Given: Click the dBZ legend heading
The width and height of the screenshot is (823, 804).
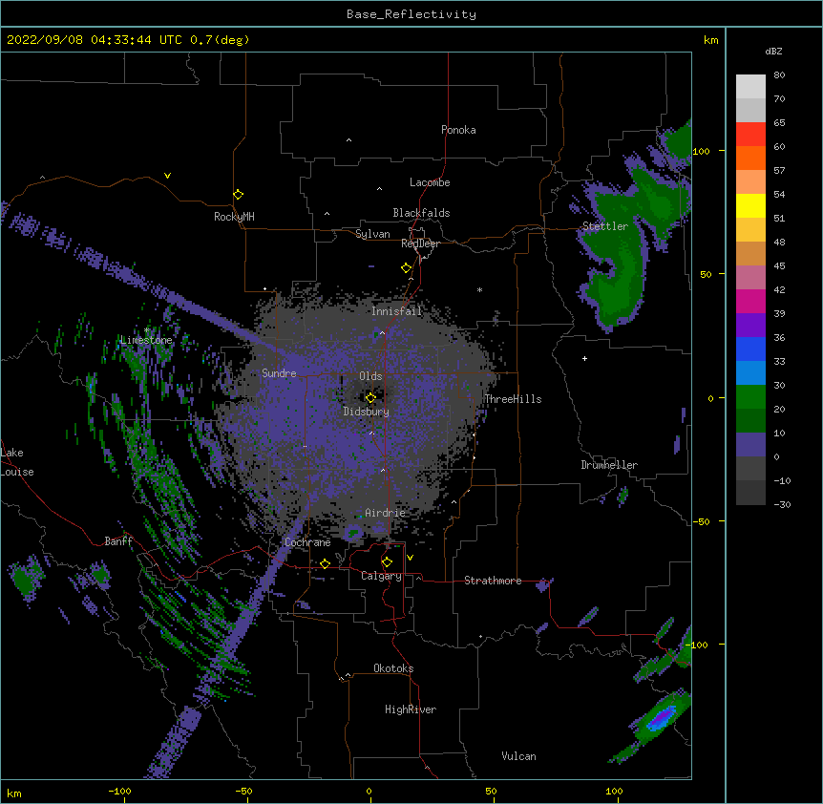Looking at the screenshot, I should pos(773,51).
